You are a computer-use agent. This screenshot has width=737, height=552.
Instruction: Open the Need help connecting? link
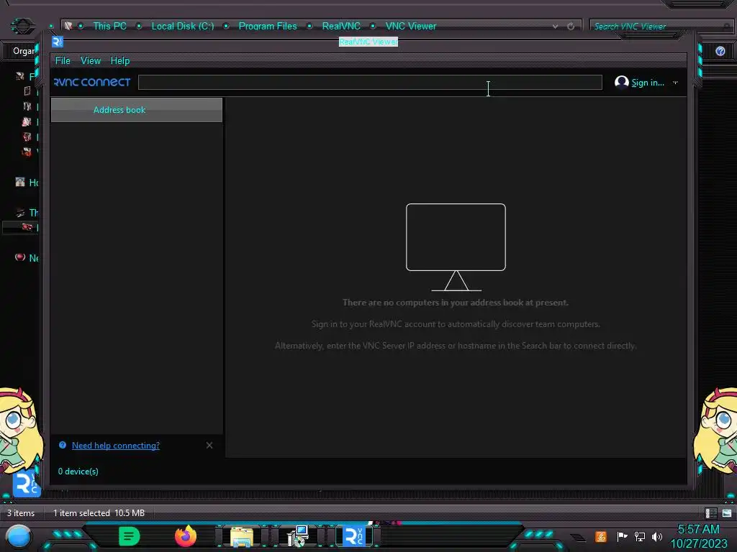pyautogui.click(x=116, y=446)
